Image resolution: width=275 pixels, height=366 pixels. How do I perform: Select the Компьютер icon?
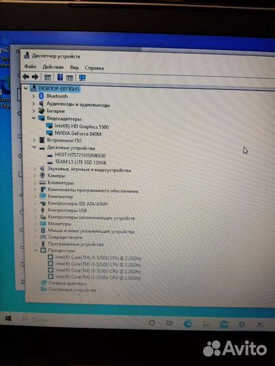pos(43,196)
